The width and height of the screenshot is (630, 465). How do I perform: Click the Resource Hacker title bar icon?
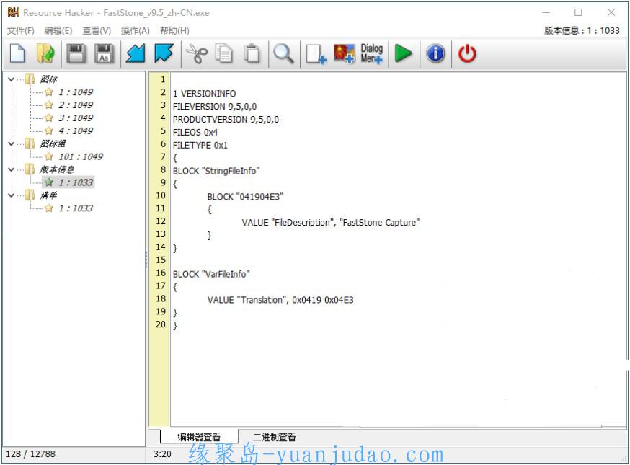(13, 12)
